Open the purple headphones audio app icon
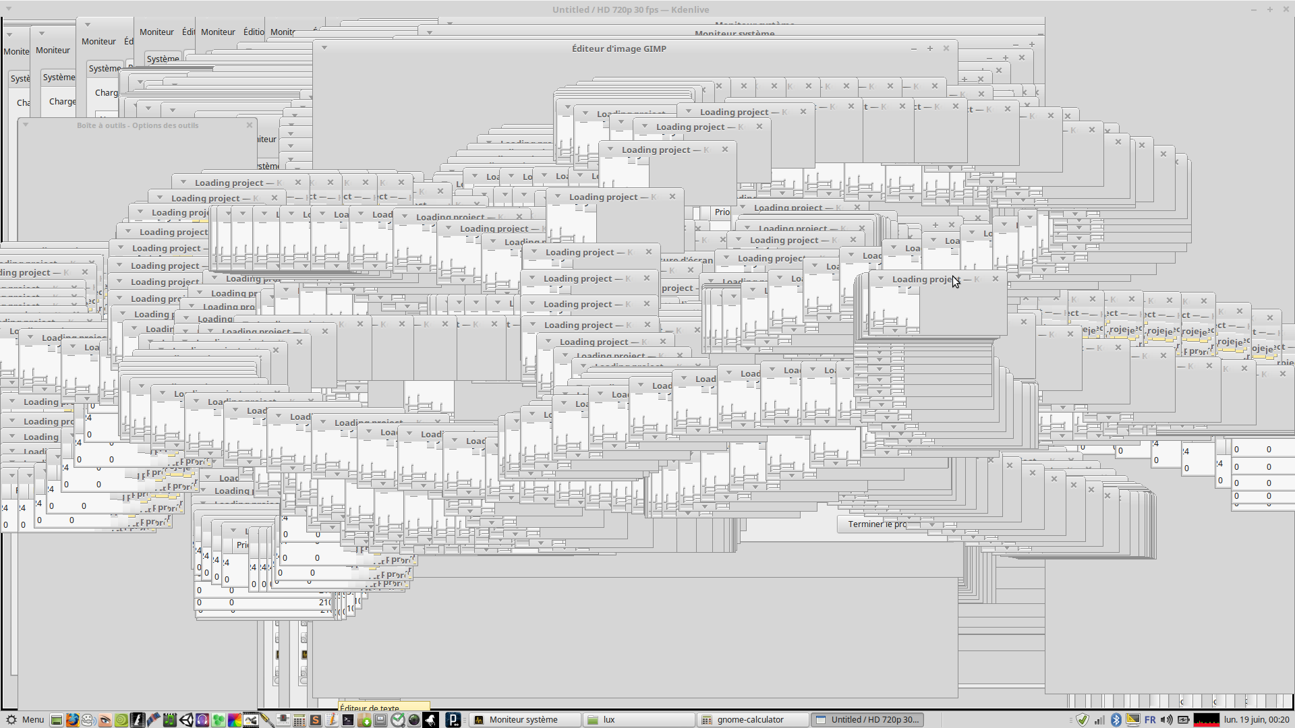 click(x=202, y=720)
